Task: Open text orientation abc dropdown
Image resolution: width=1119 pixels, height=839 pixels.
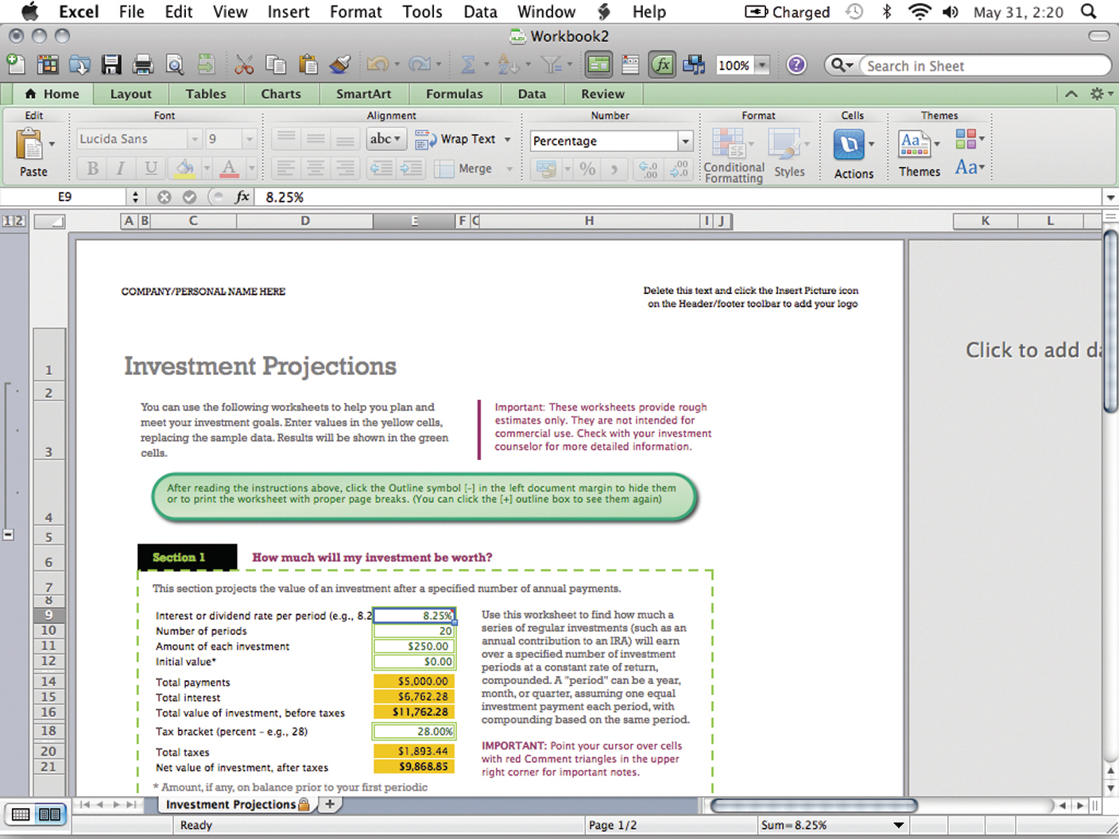Action: click(x=386, y=139)
